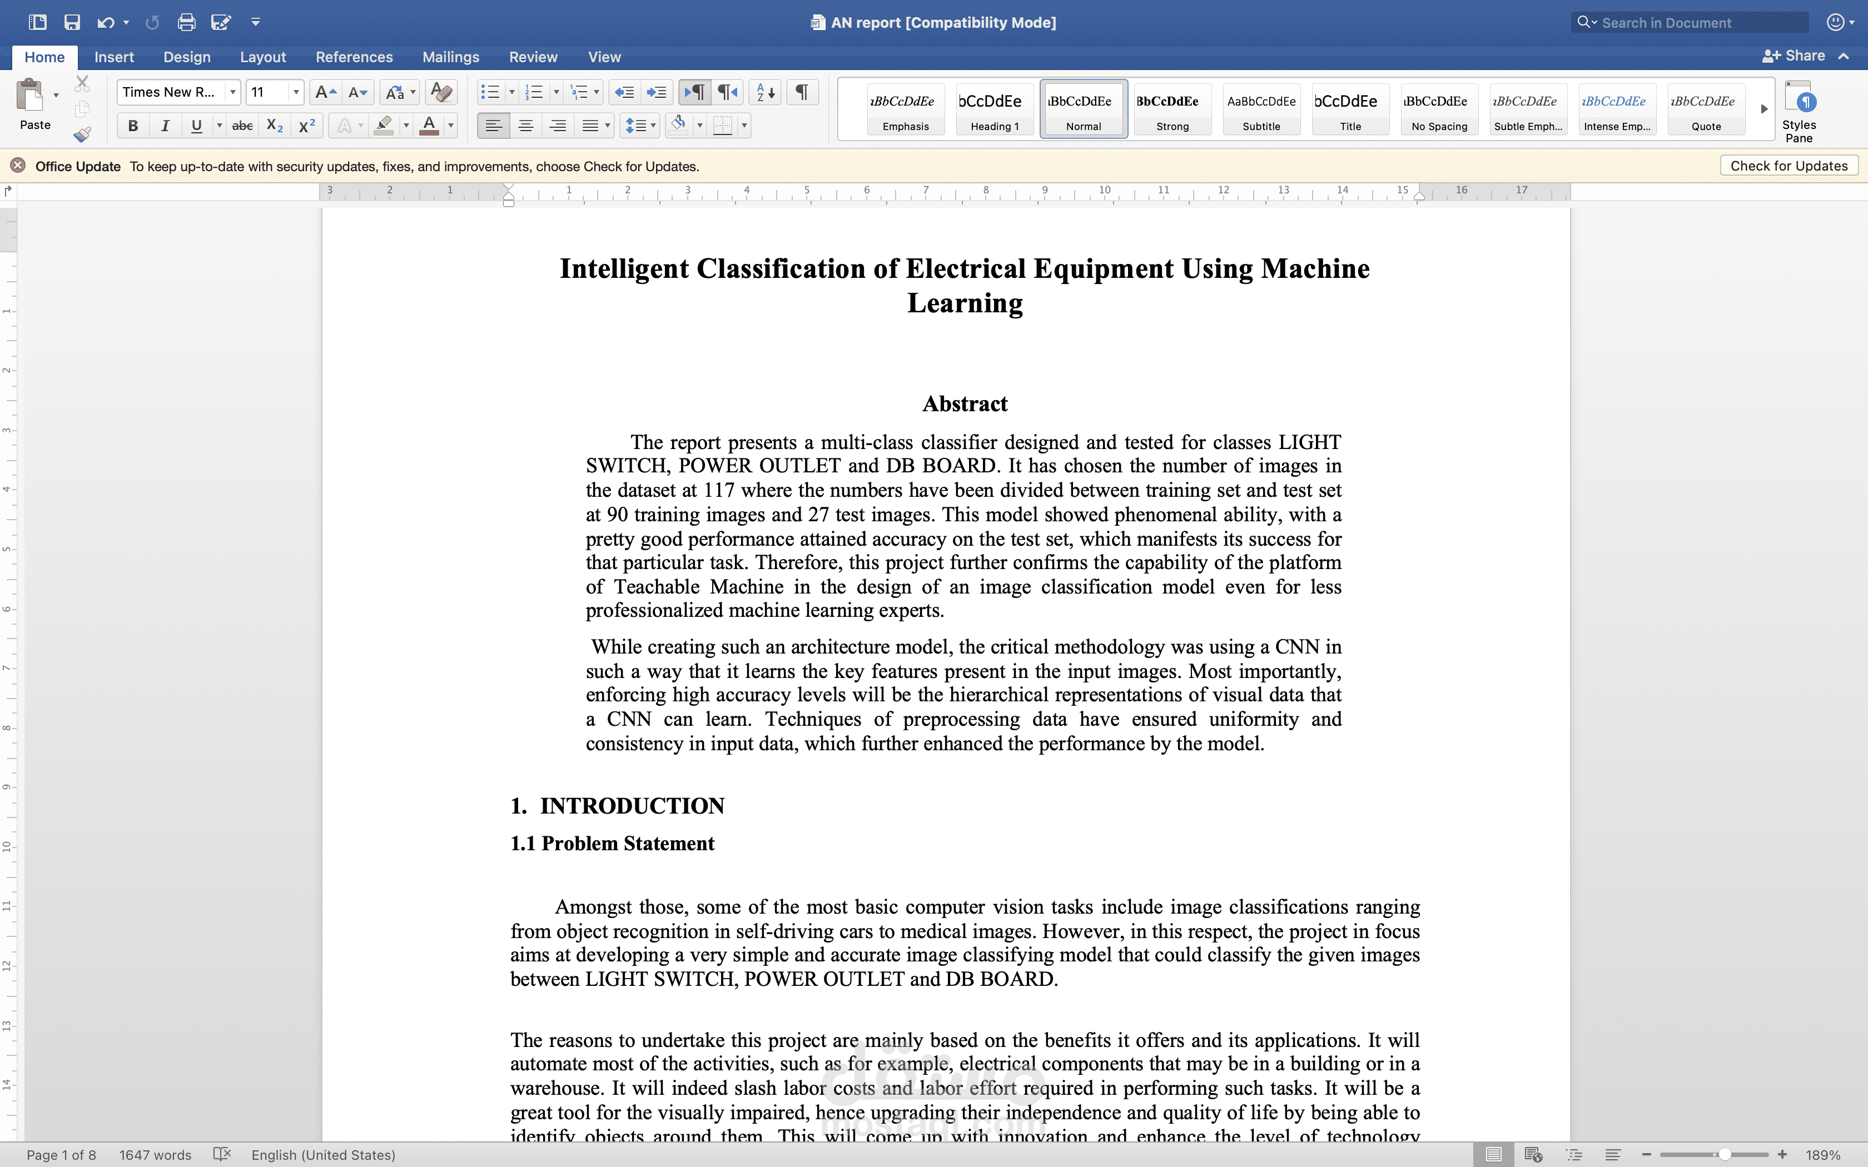
Task: Switch to Web Layout view icon
Action: pos(1534,1155)
